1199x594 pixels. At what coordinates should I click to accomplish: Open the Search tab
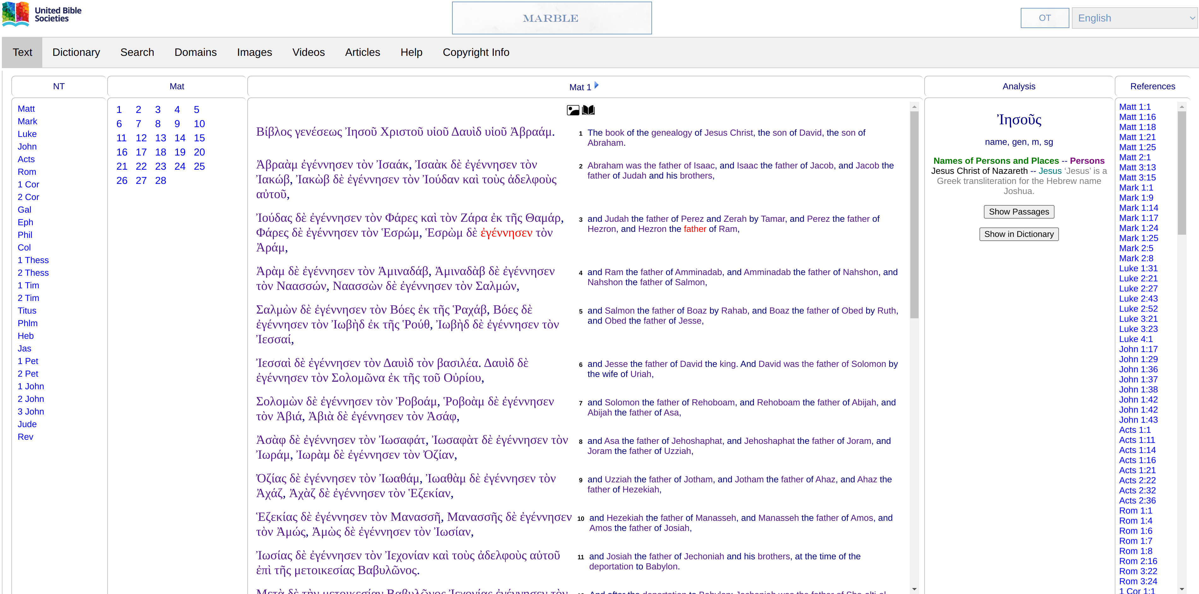[x=137, y=52]
